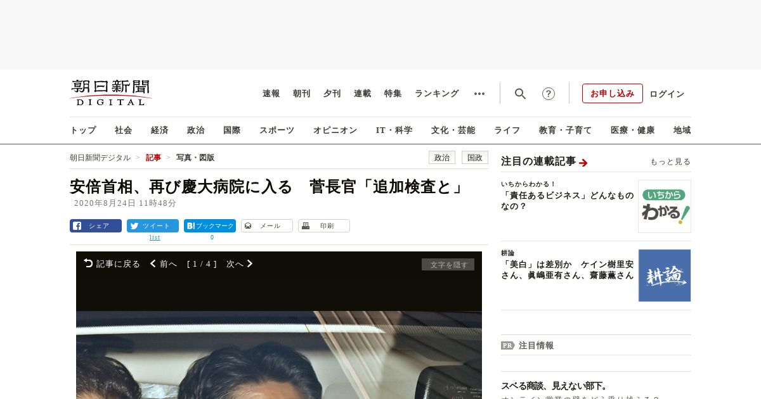761x399 pixels.
Task: Select the 文化・芸能 navigation tab
Action: [x=453, y=130]
